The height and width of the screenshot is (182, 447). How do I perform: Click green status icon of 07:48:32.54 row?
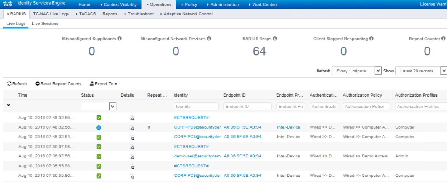(99, 137)
